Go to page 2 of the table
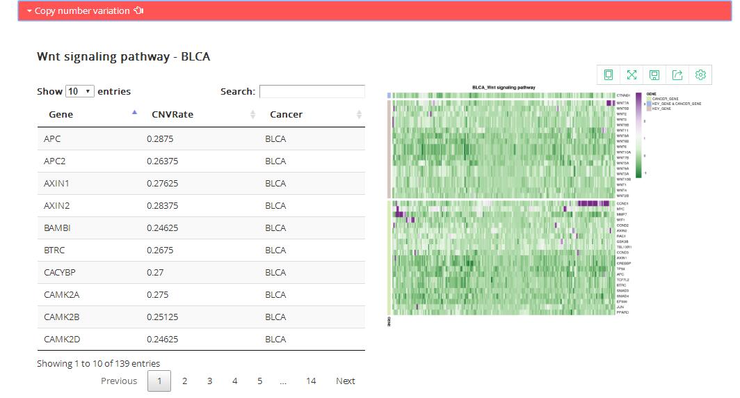Viewport: 740px width, 398px height. pyautogui.click(x=184, y=381)
